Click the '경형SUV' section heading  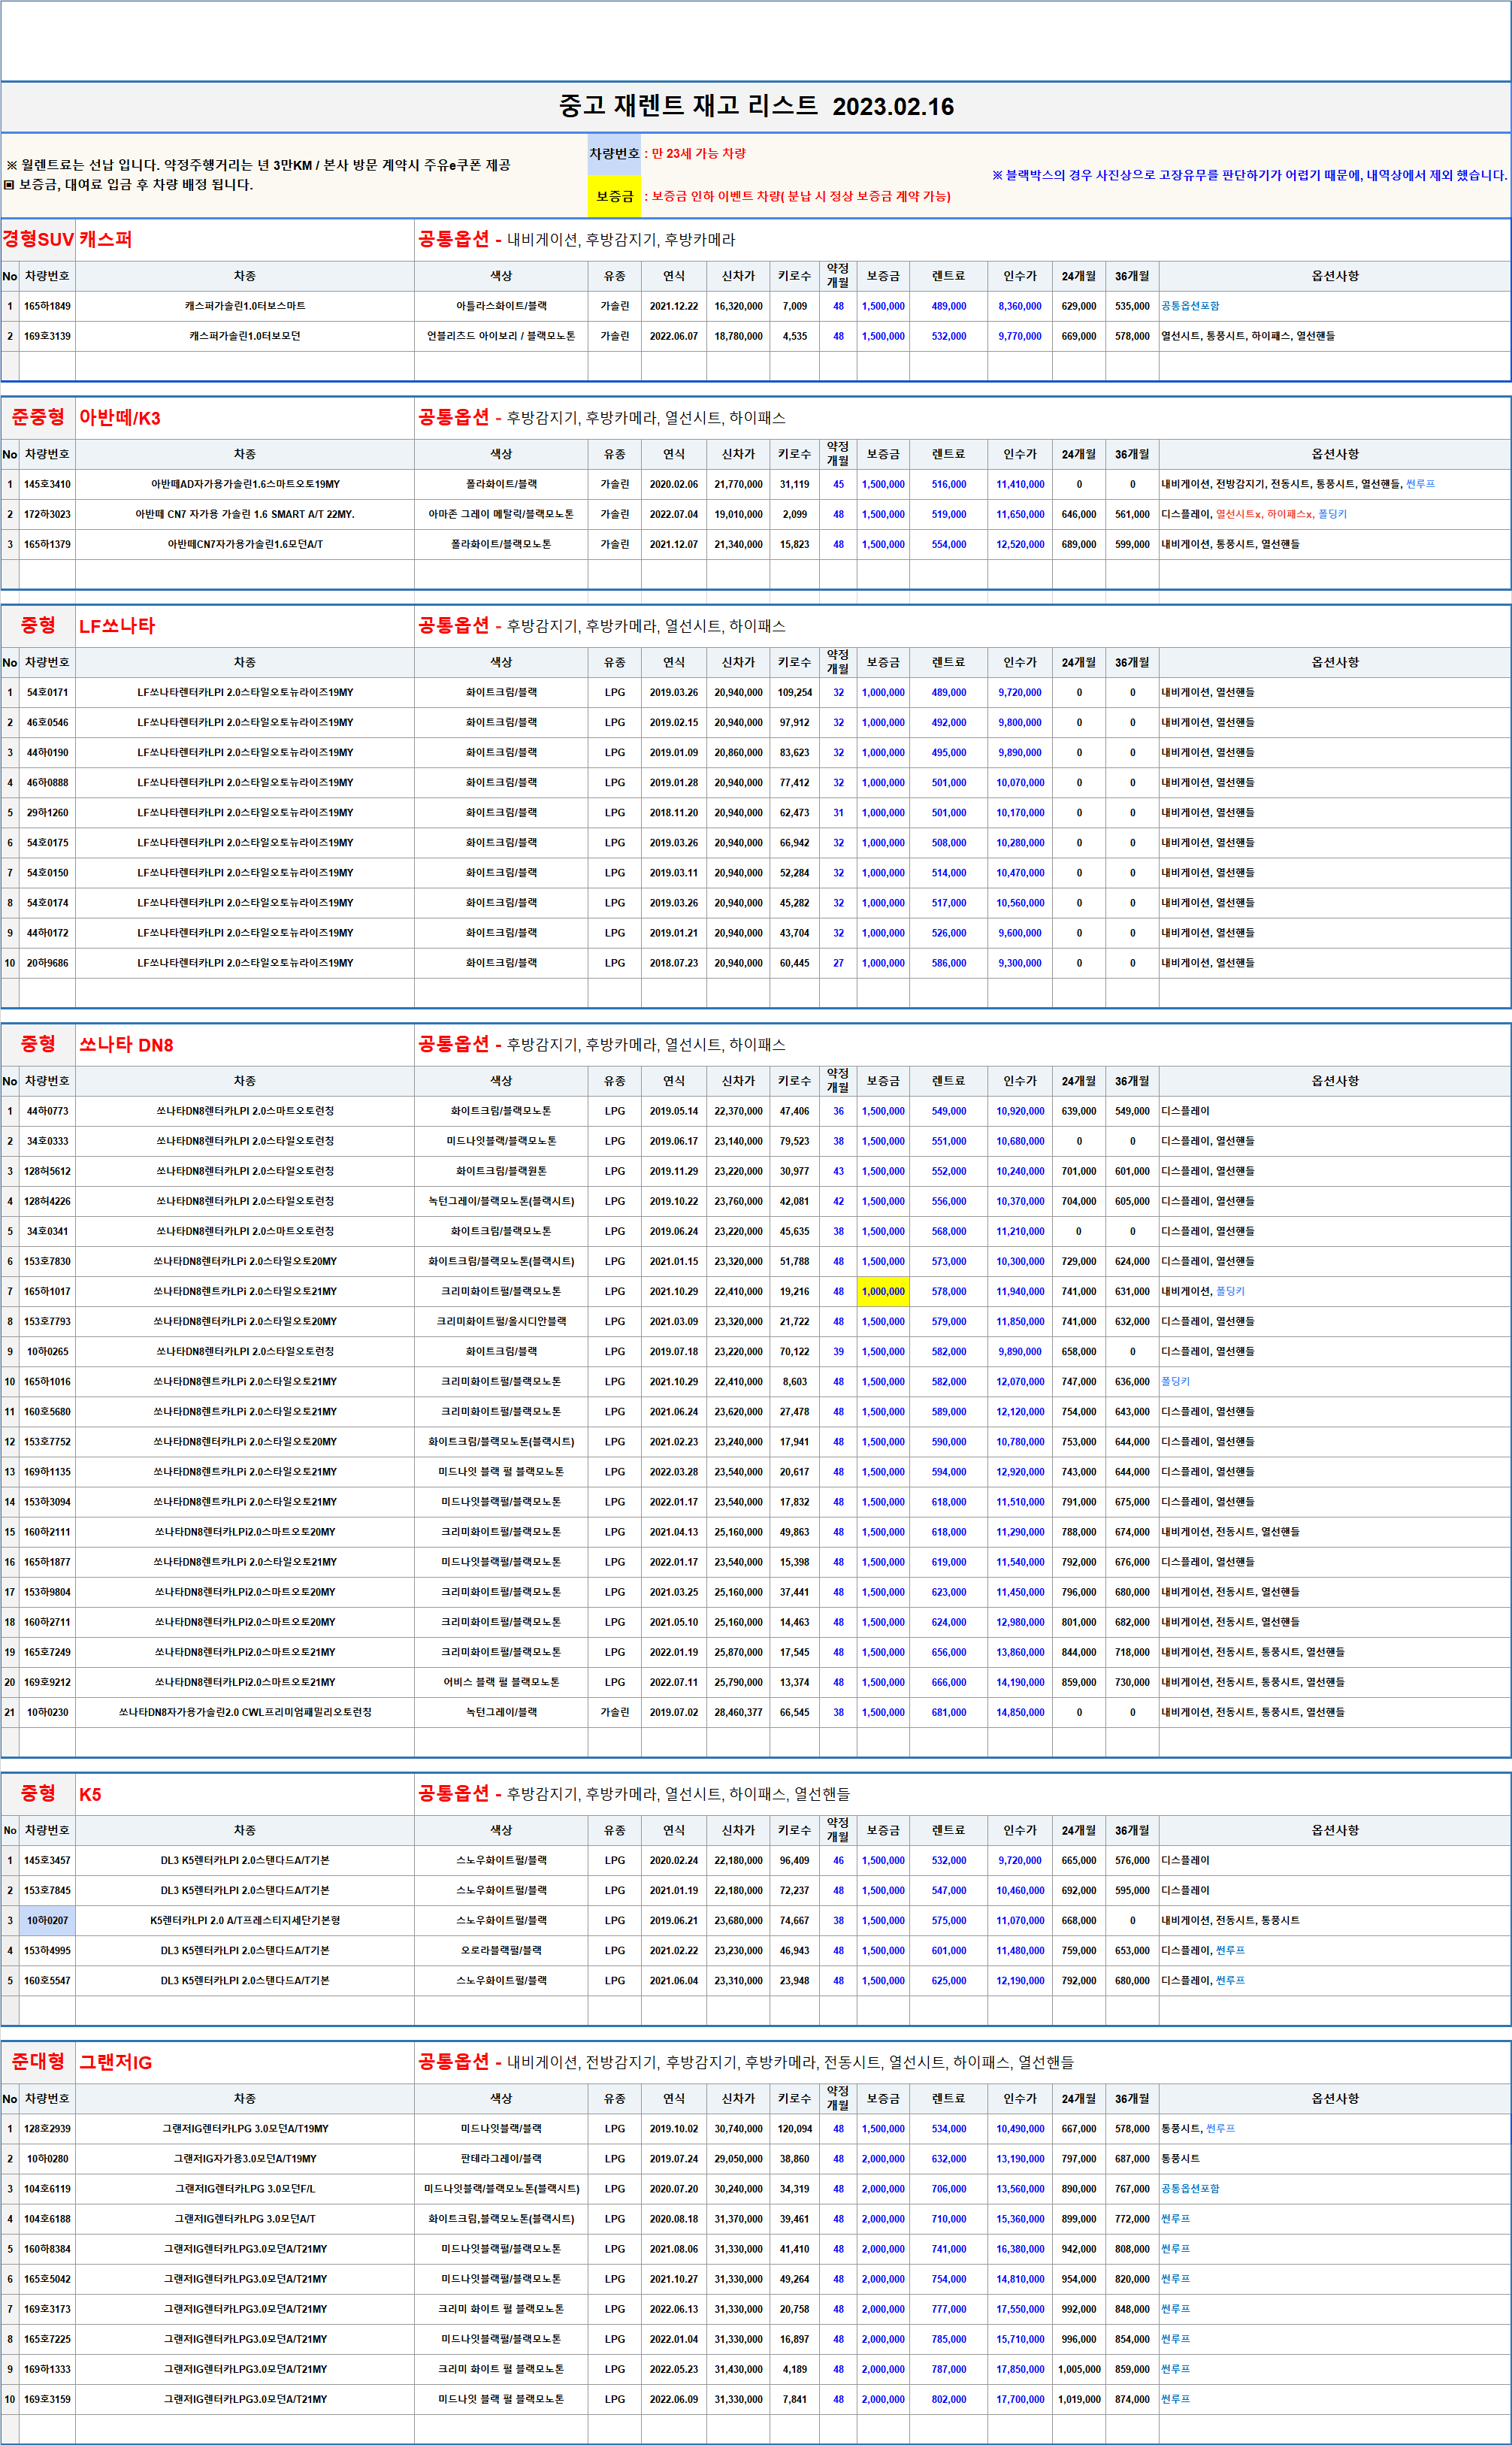coord(38,239)
